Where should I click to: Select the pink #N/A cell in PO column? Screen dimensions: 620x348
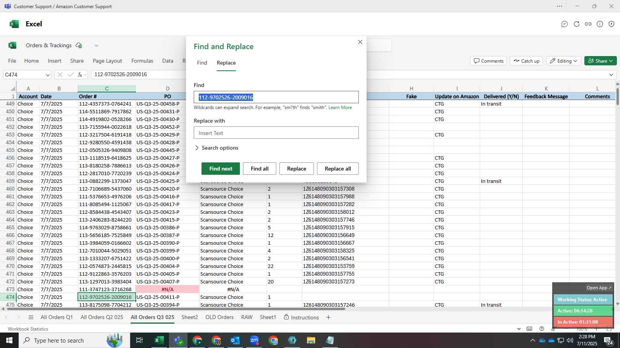(167, 289)
